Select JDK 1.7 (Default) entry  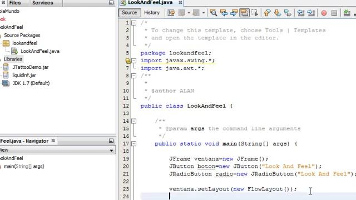click(x=31, y=83)
